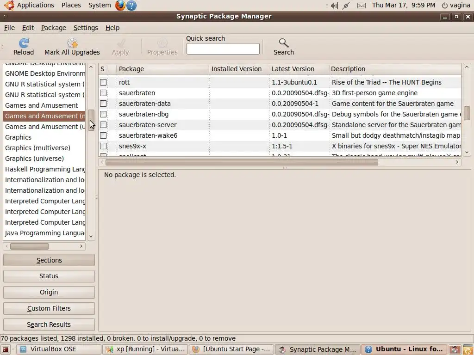Click sections list scroll-up arrow
The image size is (474, 355).
91,67
